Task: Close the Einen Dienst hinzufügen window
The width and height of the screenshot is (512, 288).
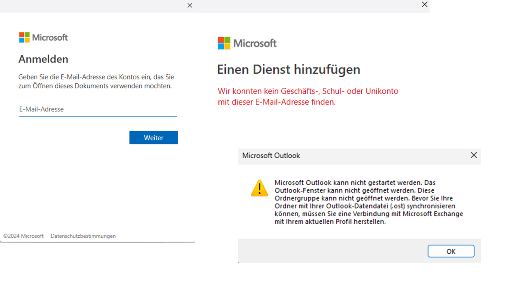Action: pyautogui.click(x=425, y=5)
